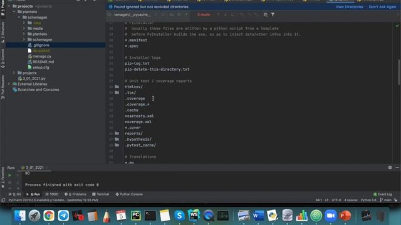
Task: Click the line pip-log.txt in editor
Action: (137, 64)
